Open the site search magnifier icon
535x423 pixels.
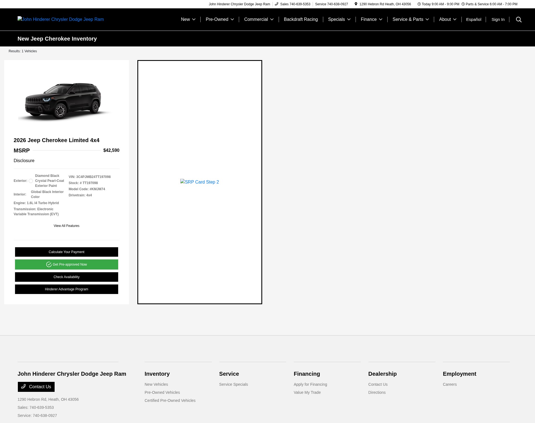[x=519, y=19]
